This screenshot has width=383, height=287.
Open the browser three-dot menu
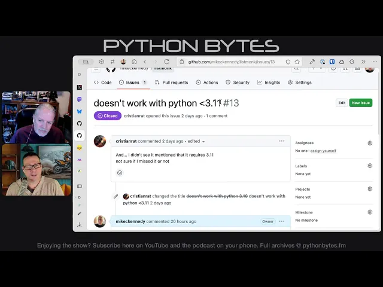pos(375,62)
